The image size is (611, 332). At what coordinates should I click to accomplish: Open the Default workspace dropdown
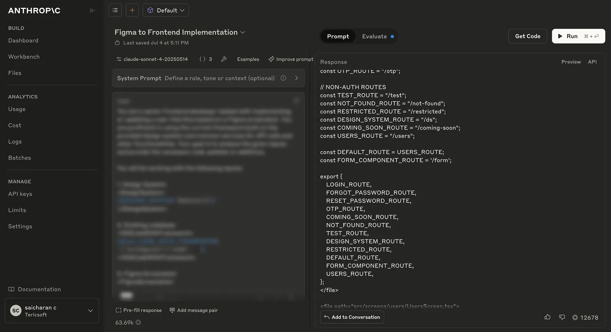click(x=166, y=10)
